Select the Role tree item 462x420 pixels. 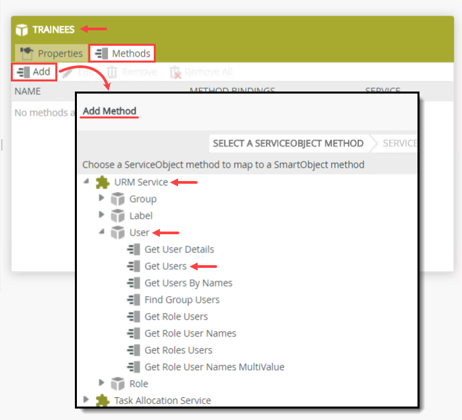(139, 384)
